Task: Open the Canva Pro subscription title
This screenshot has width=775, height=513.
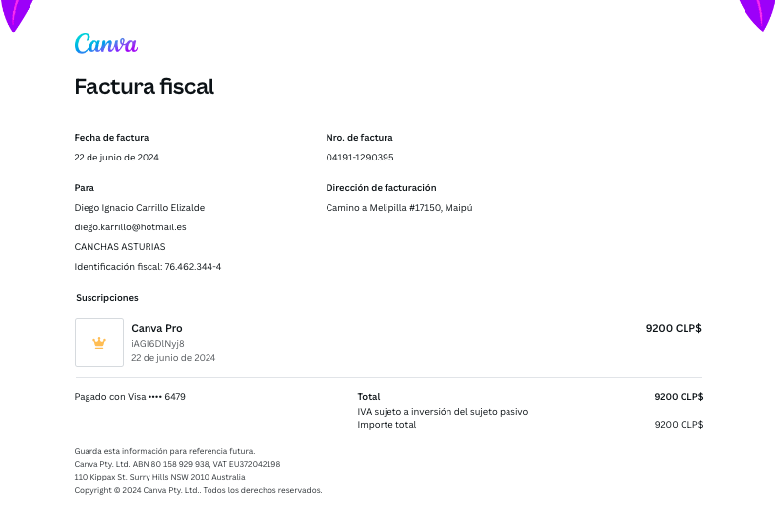Action: pyautogui.click(x=156, y=328)
